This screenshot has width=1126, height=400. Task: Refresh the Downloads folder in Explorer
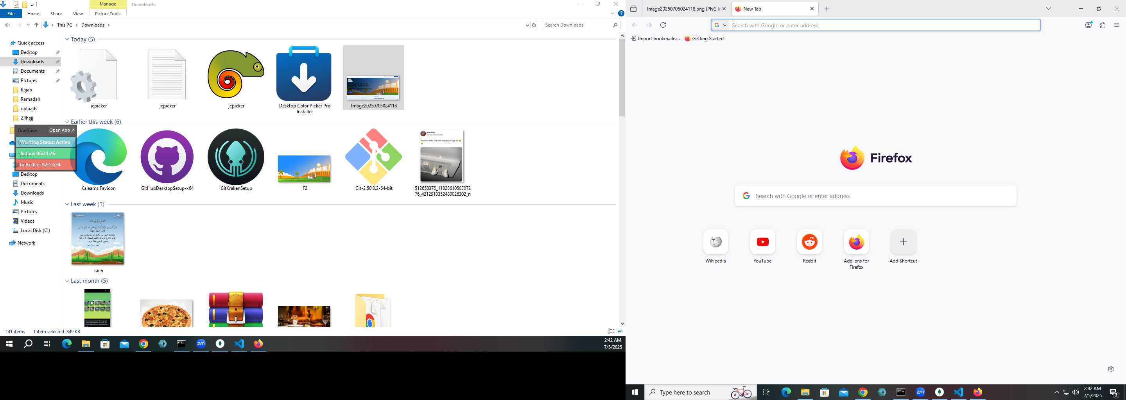(x=534, y=25)
